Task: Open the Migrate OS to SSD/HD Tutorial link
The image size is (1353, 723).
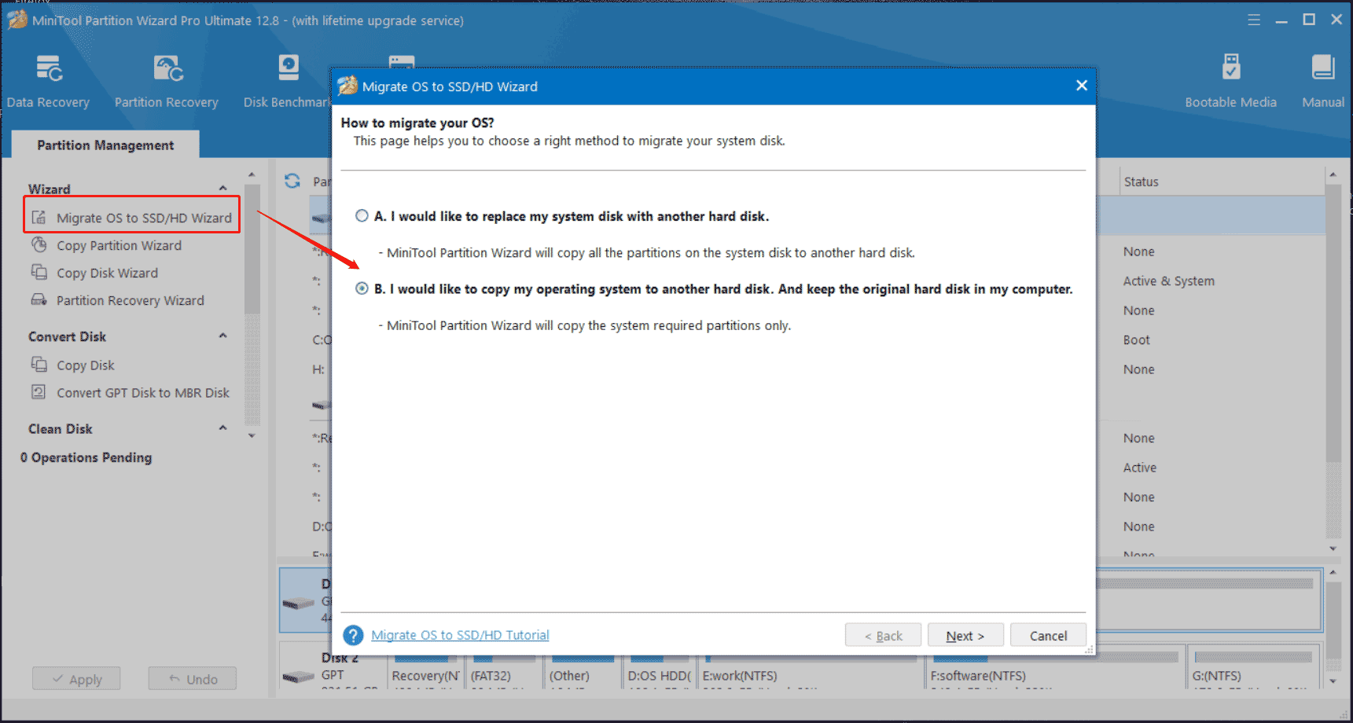Action: tap(460, 635)
